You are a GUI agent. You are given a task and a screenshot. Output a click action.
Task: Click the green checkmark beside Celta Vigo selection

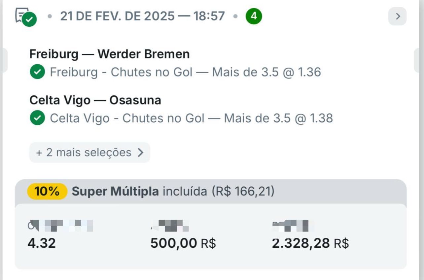point(37,118)
